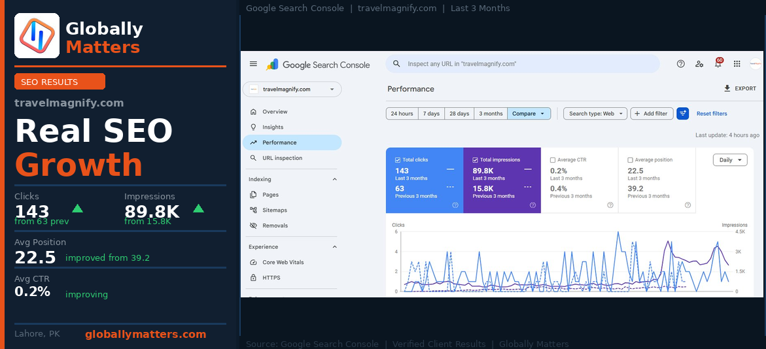The image size is (766, 349).
Task: Click the 'from 63 prev' text
Action: click(42, 222)
